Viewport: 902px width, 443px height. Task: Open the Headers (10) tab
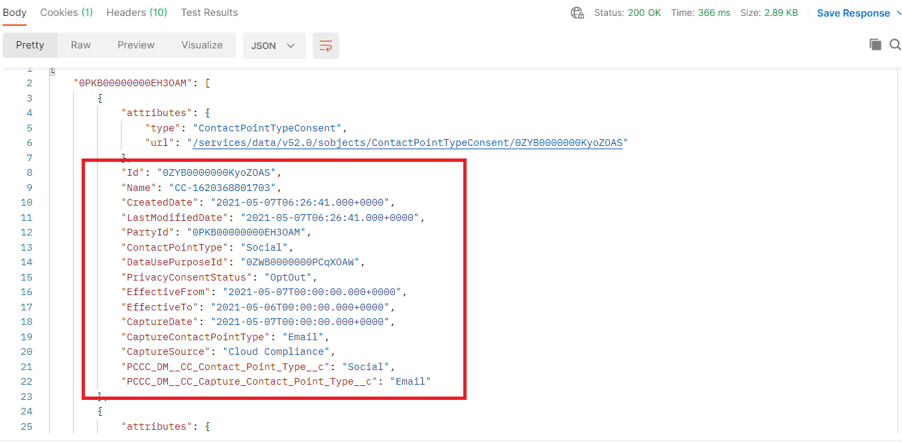click(136, 12)
